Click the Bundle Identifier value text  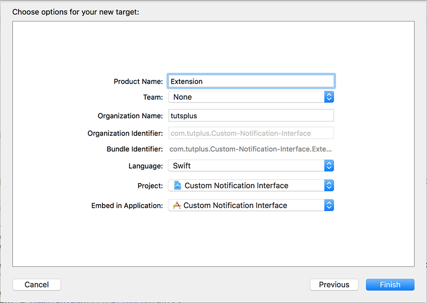[251, 149]
